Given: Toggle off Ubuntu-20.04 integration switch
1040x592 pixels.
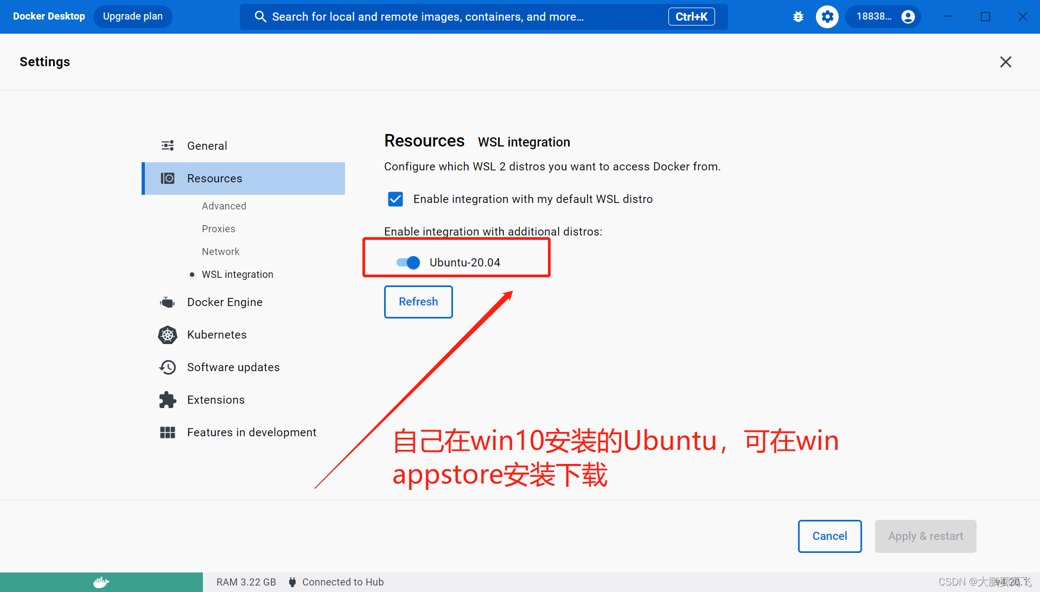Looking at the screenshot, I should 408,263.
